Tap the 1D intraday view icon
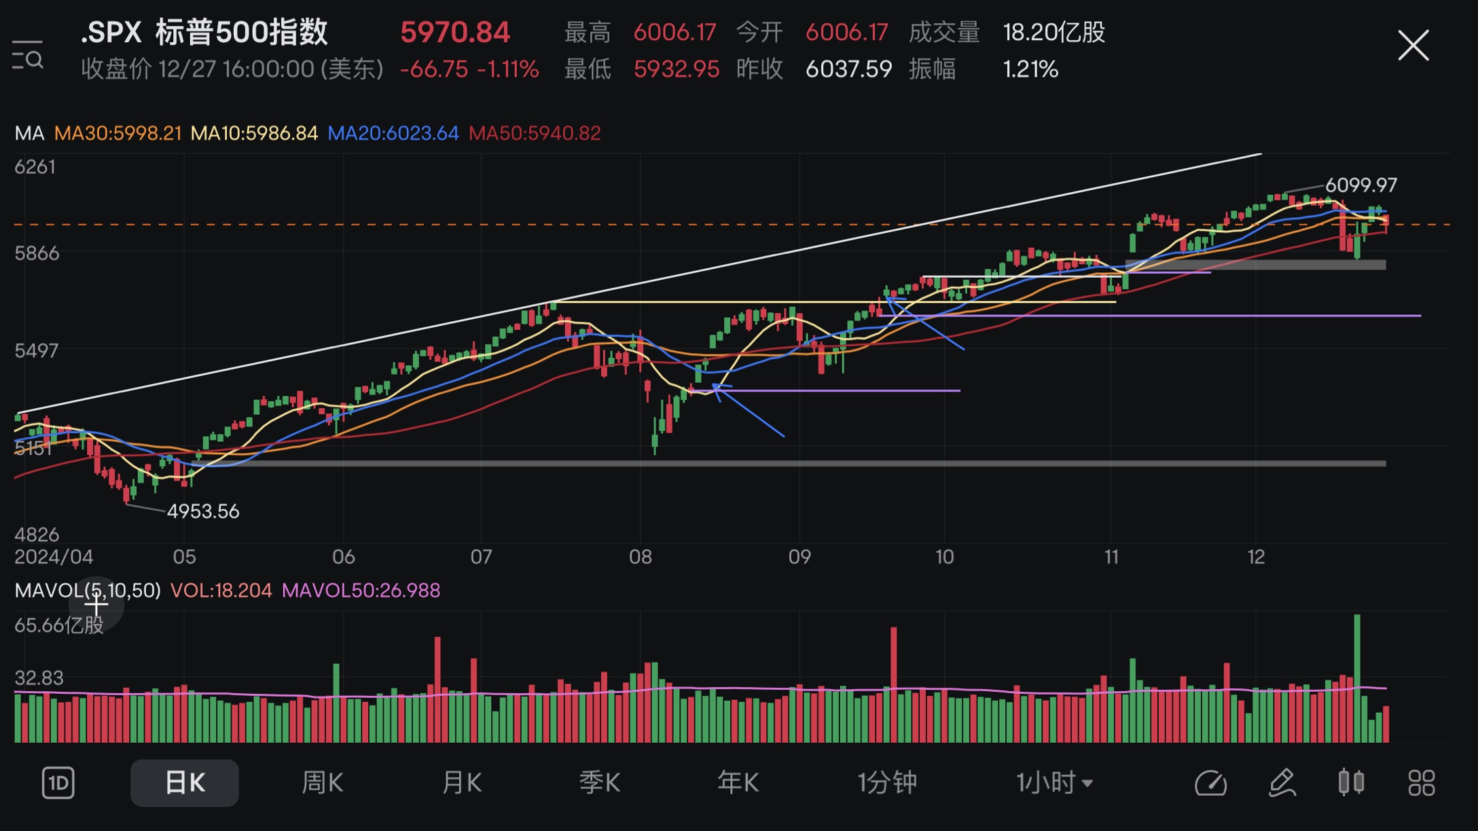 point(58,783)
